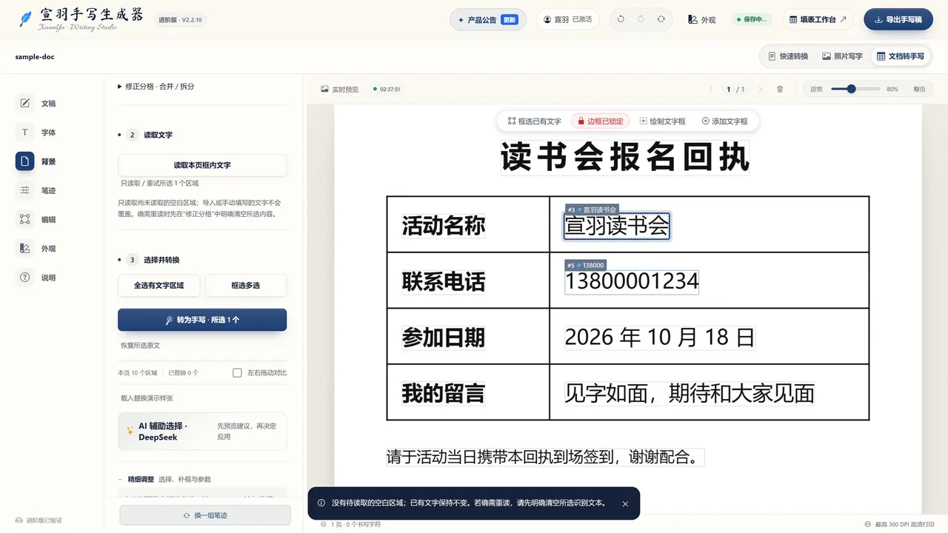Click the redo arrow in the top bar
Screen dimensions: 948x533
point(641,19)
